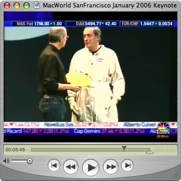Click the rewind button
The height and width of the screenshot is (181, 181).
point(71,167)
